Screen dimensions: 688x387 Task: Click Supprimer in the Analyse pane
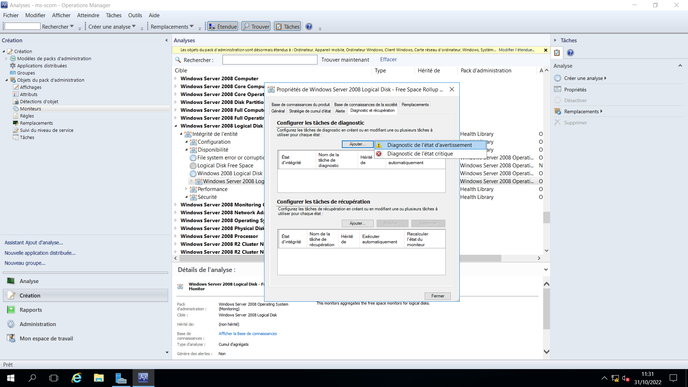click(x=575, y=122)
